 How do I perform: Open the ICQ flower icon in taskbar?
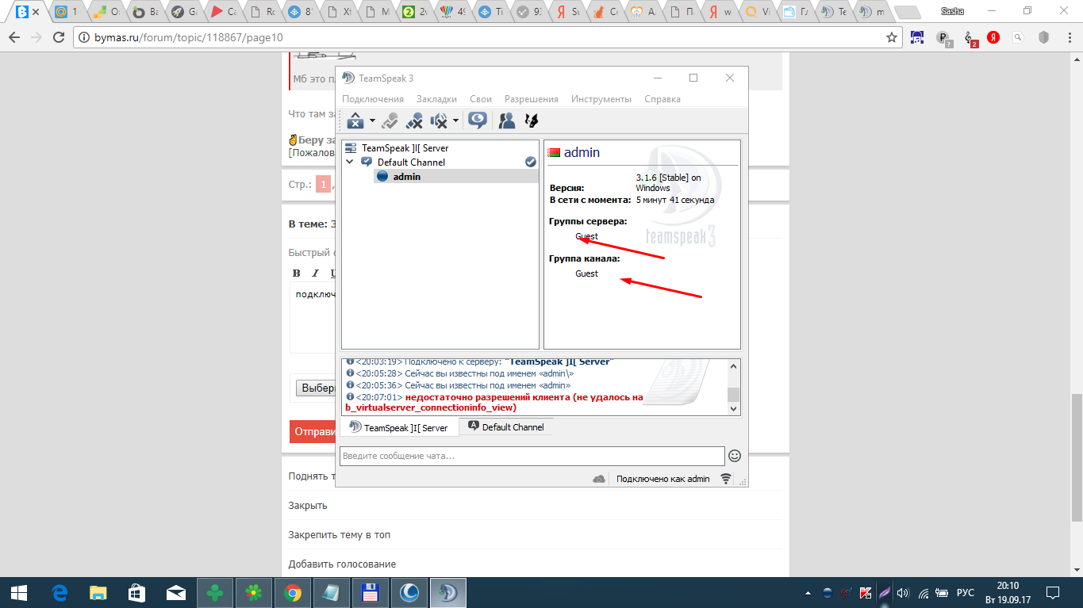click(x=254, y=592)
